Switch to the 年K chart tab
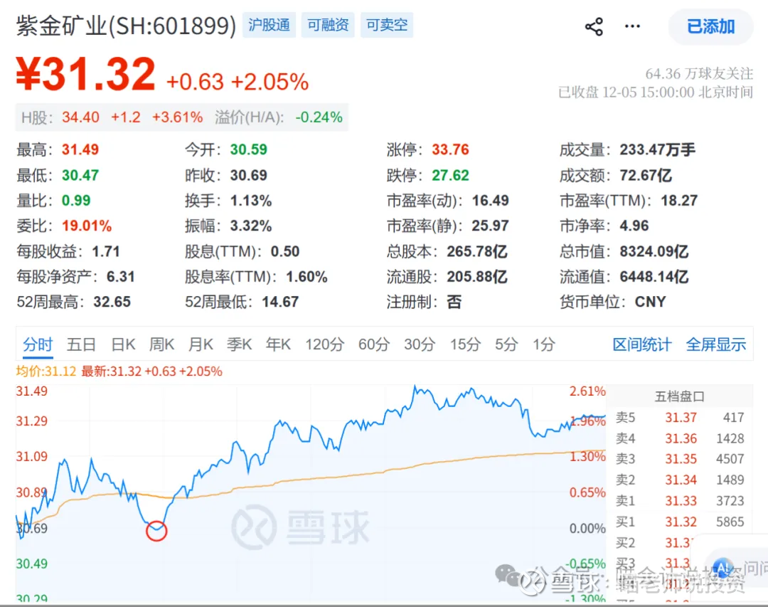Image resolution: width=768 pixels, height=607 pixels. pos(278,345)
